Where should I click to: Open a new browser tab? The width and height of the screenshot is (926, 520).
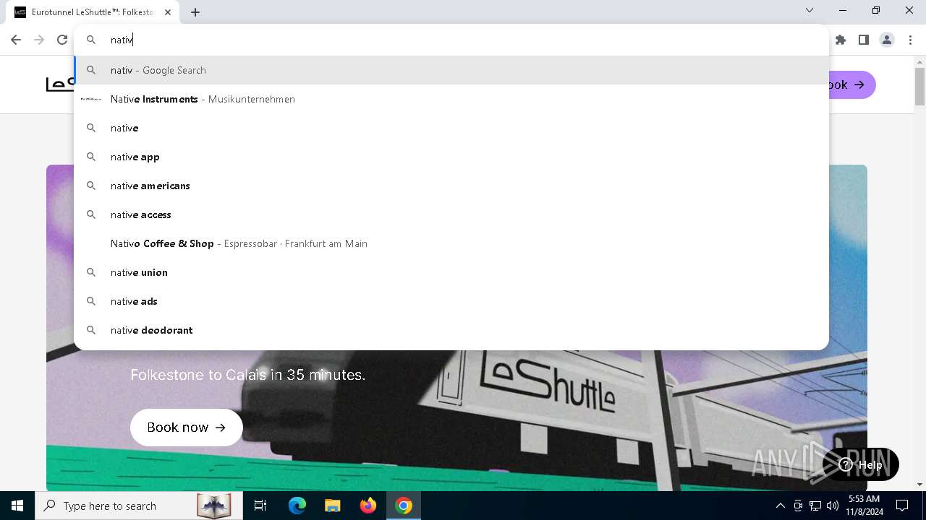195,12
